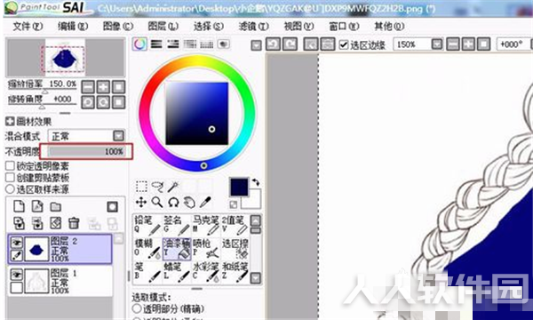This screenshot has width=533, height=320.
Task: Choose the 签名 brush
Action: (x=177, y=226)
